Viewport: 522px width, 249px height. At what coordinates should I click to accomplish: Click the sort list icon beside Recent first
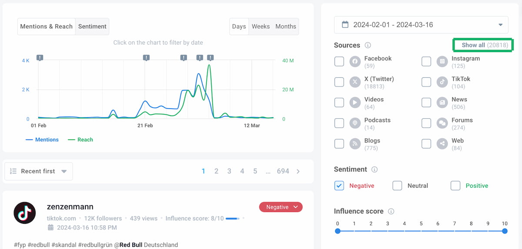coord(13,171)
